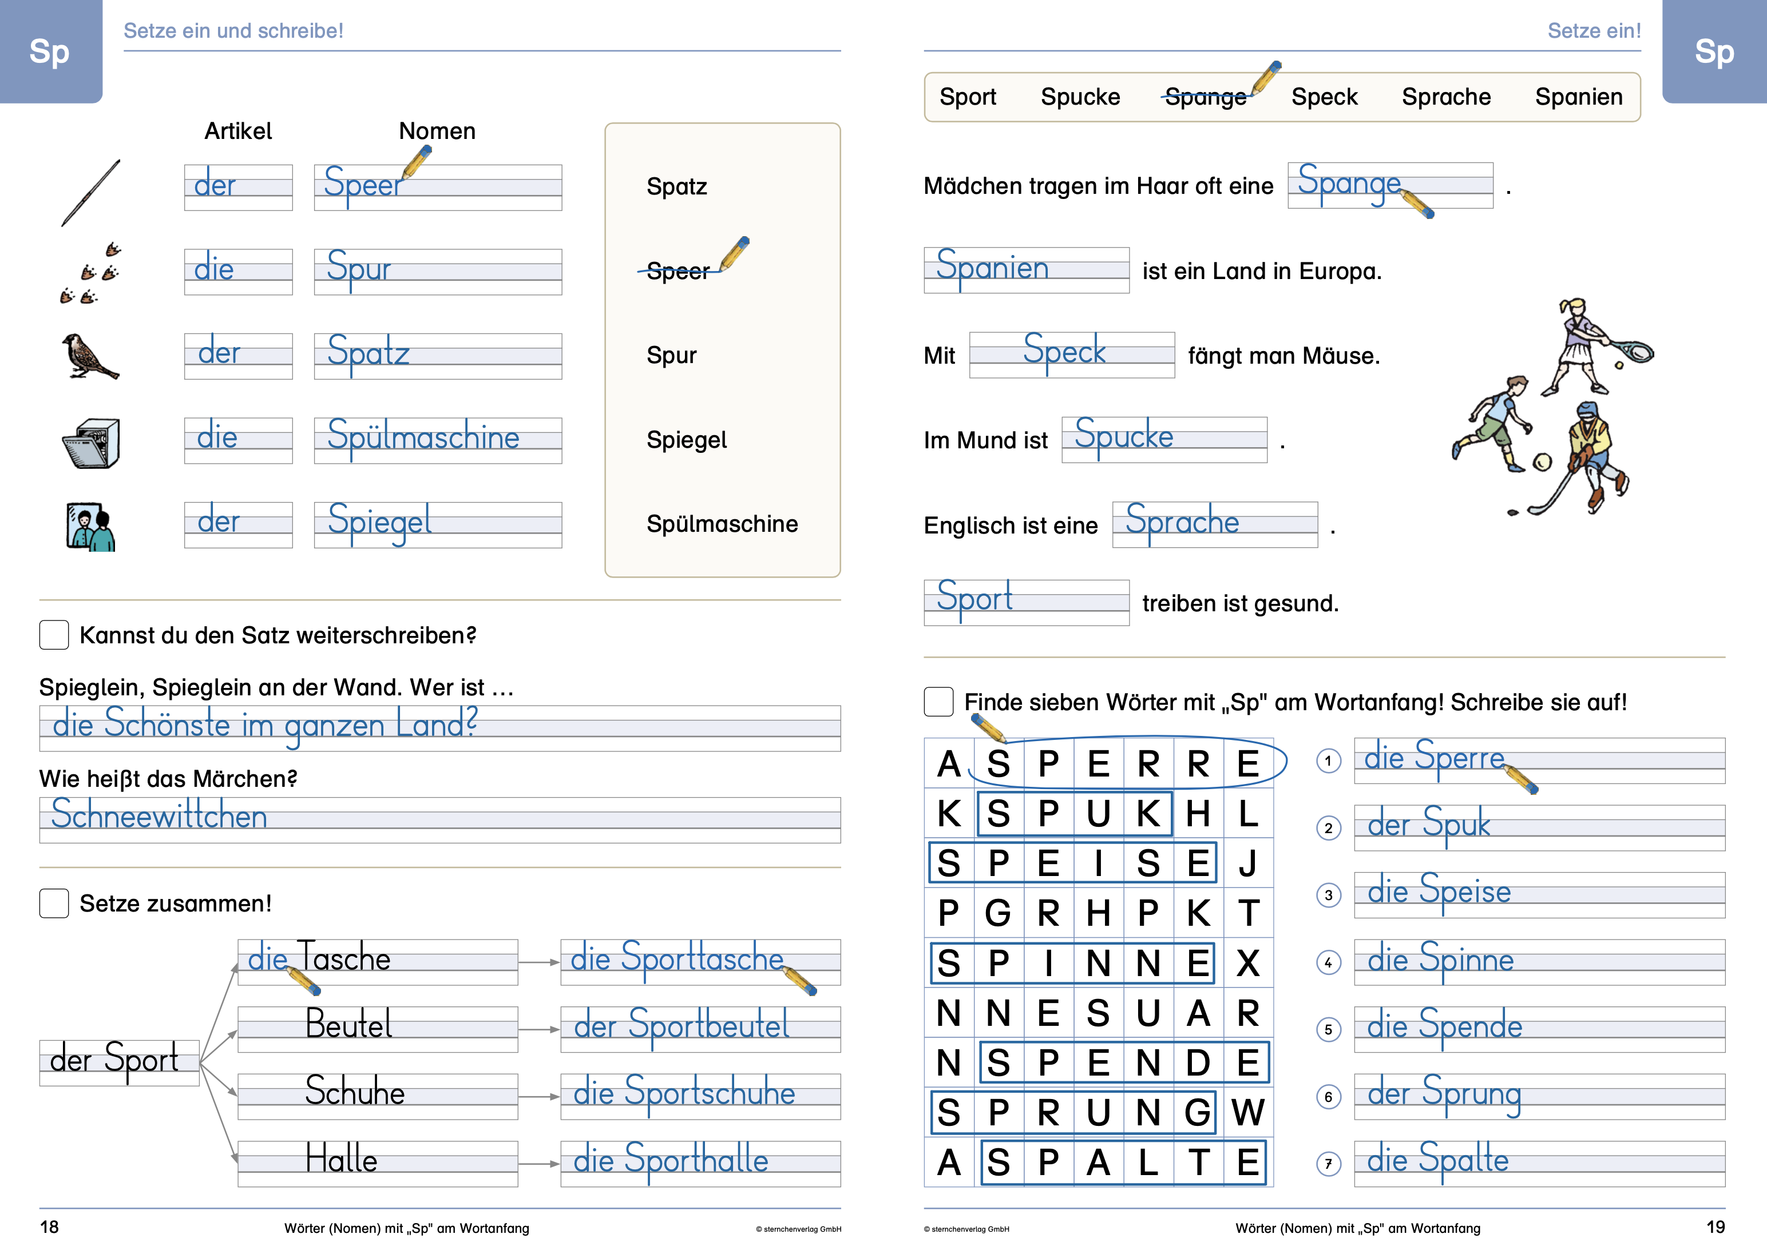The width and height of the screenshot is (1767, 1250).
Task: Click the spear picture icon
Action: tap(91, 193)
